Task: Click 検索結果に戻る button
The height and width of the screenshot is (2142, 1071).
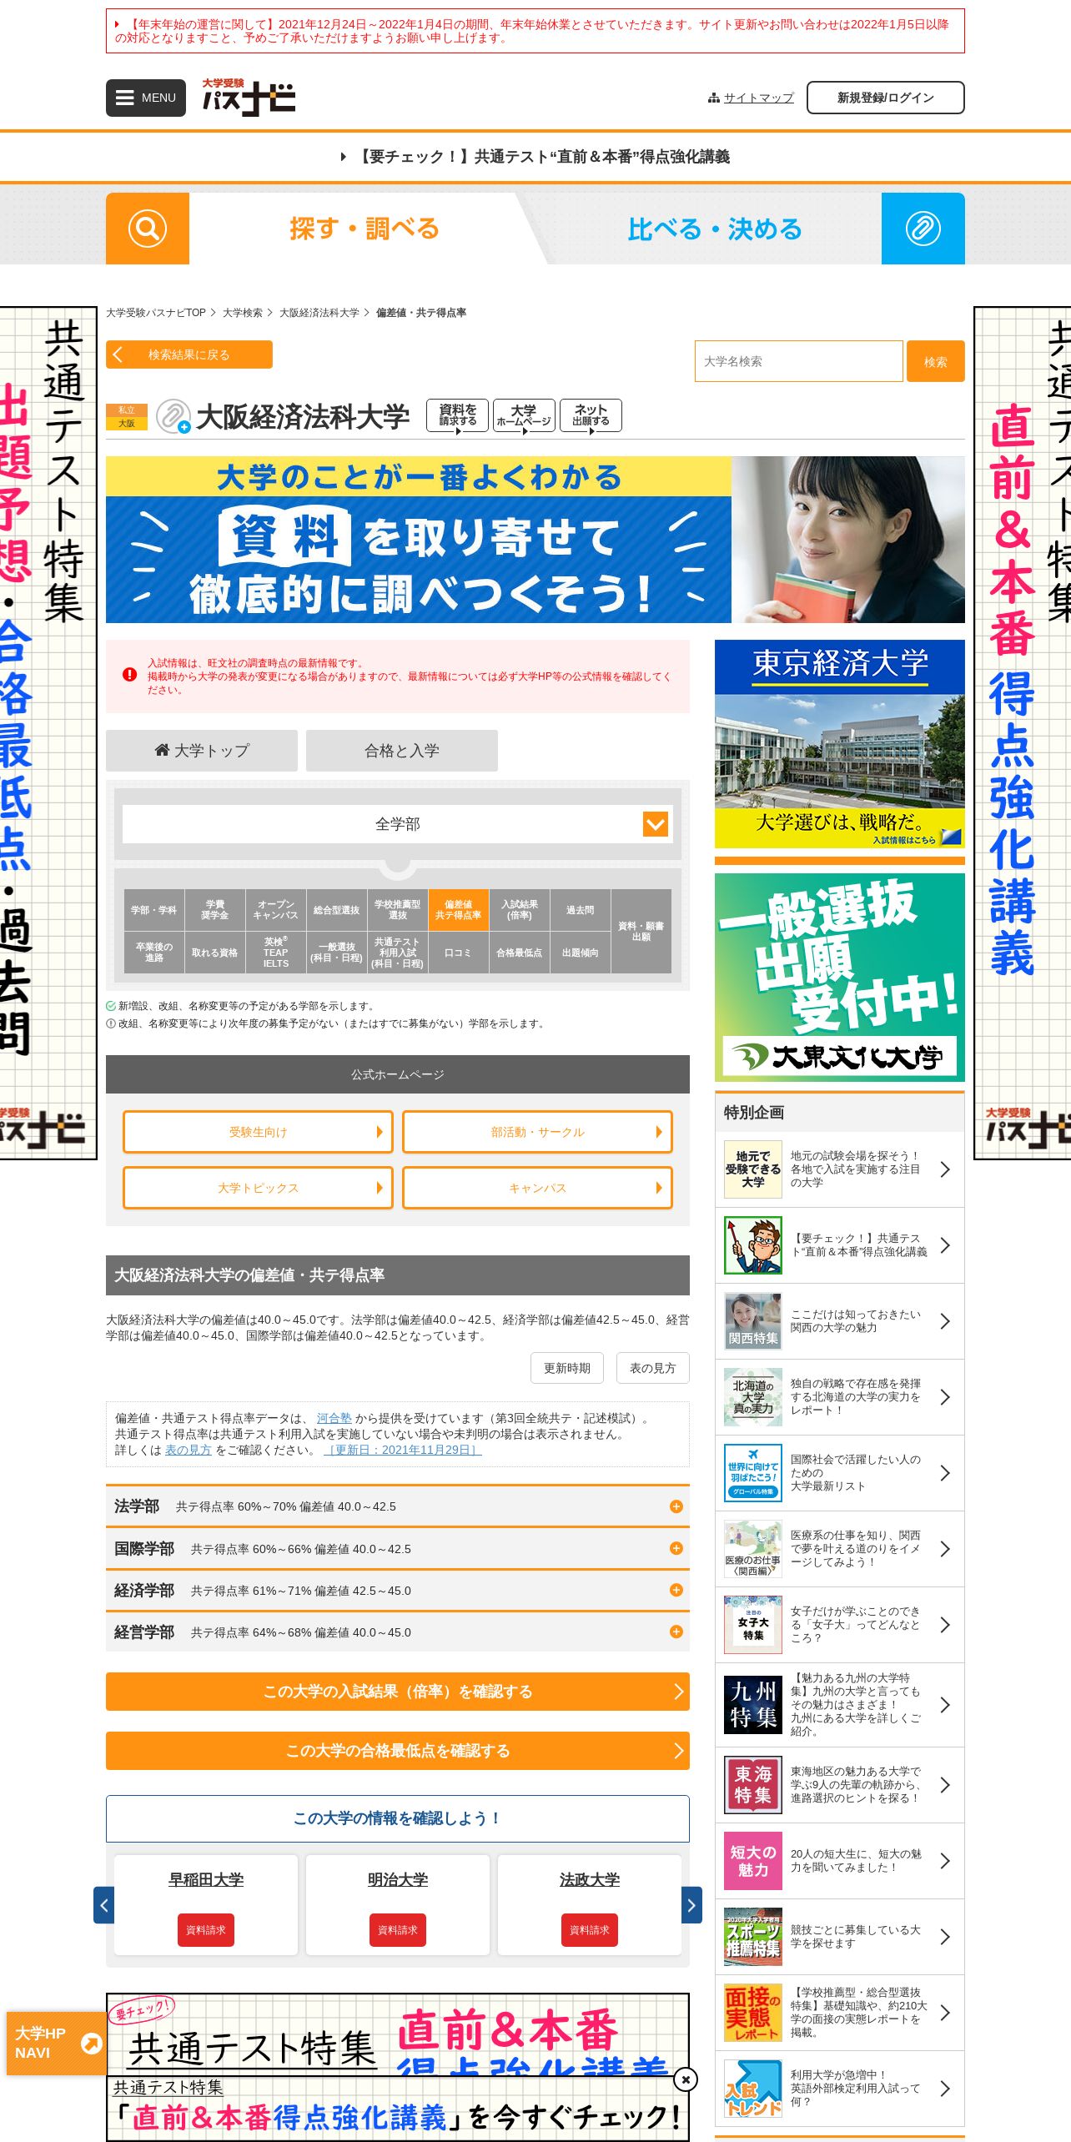Action: [x=189, y=354]
